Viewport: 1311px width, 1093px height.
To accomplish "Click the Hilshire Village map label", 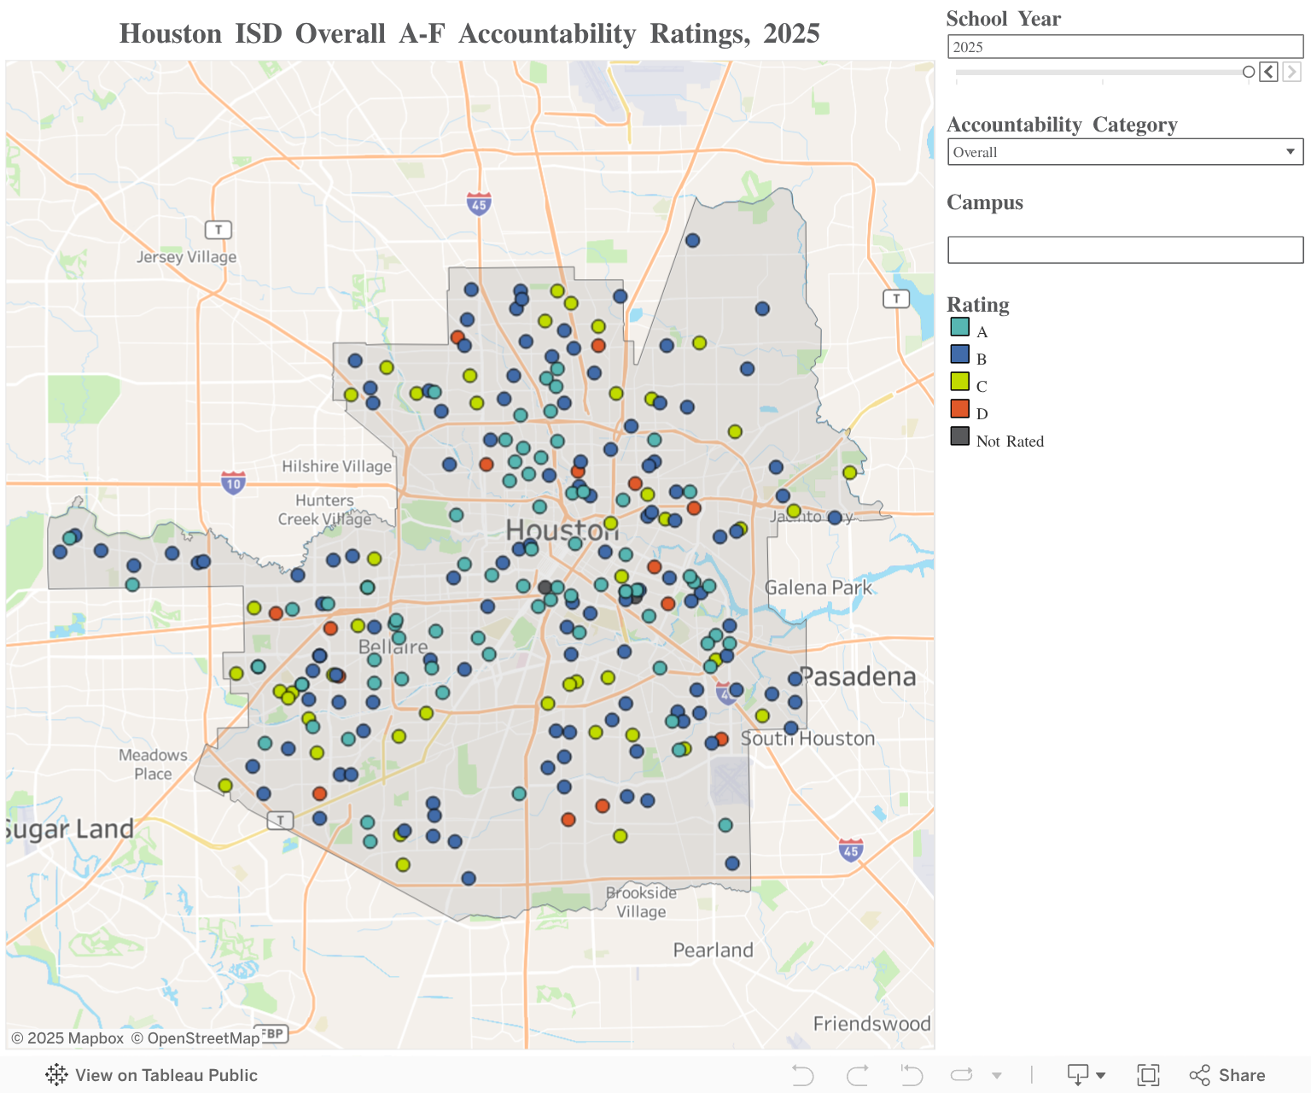I will (337, 466).
